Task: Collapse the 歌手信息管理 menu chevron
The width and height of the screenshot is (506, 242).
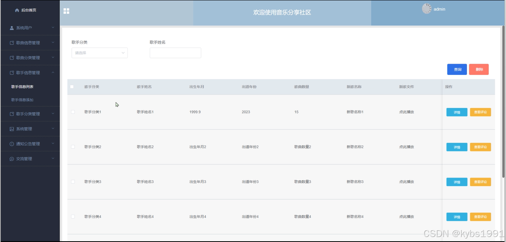Action: pyautogui.click(x=53, y=73)
